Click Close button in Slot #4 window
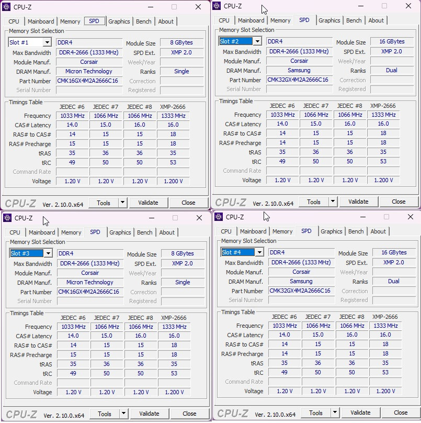The height and width of the screenshot is (423, 421). coord(401,413)
